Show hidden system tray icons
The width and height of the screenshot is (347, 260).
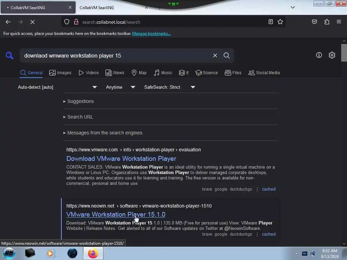click(x=296, y=254)
